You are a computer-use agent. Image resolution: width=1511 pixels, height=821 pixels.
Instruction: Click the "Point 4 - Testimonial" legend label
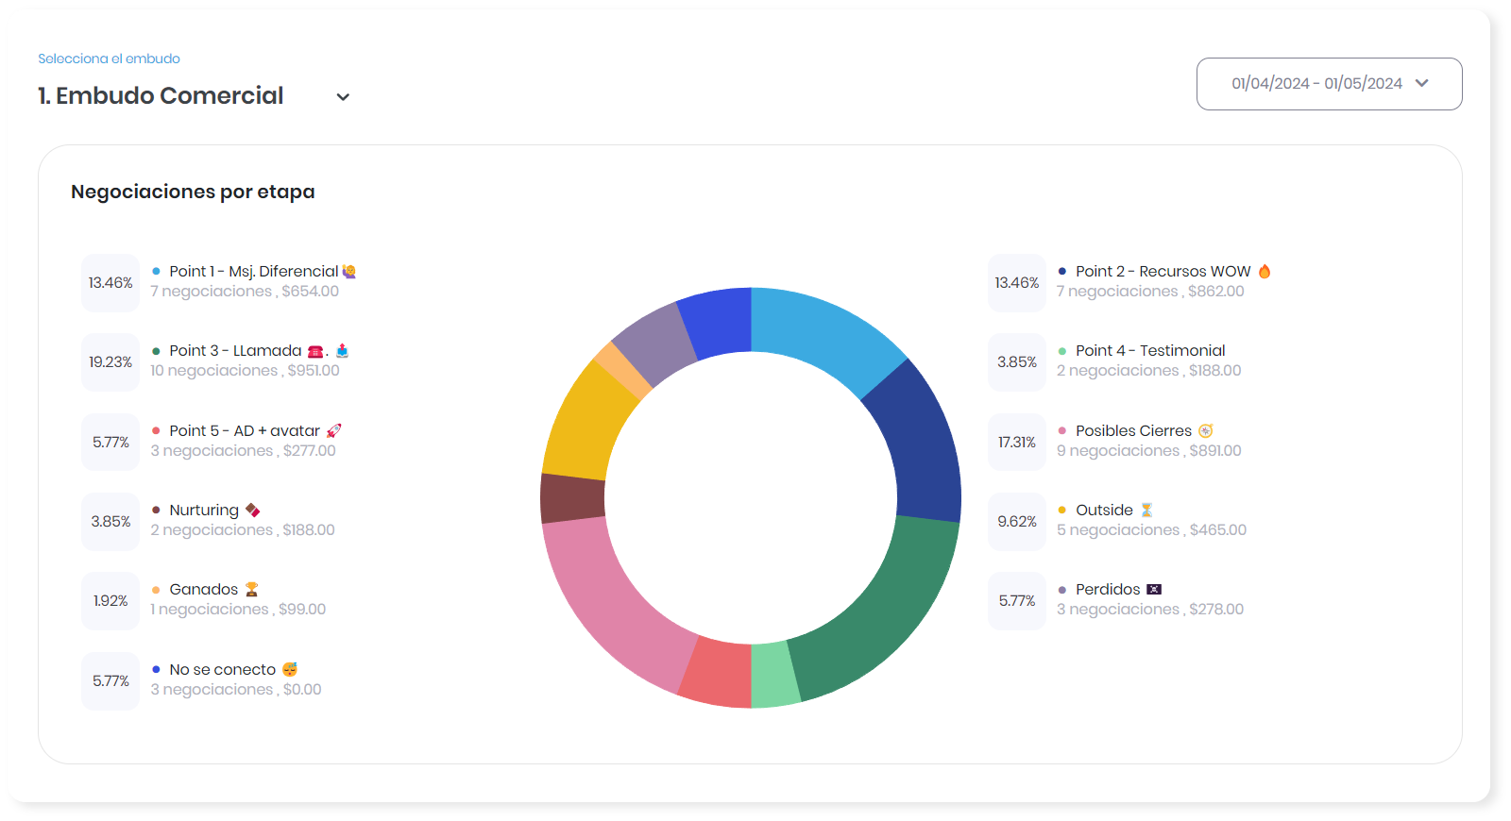(1150, 351)
